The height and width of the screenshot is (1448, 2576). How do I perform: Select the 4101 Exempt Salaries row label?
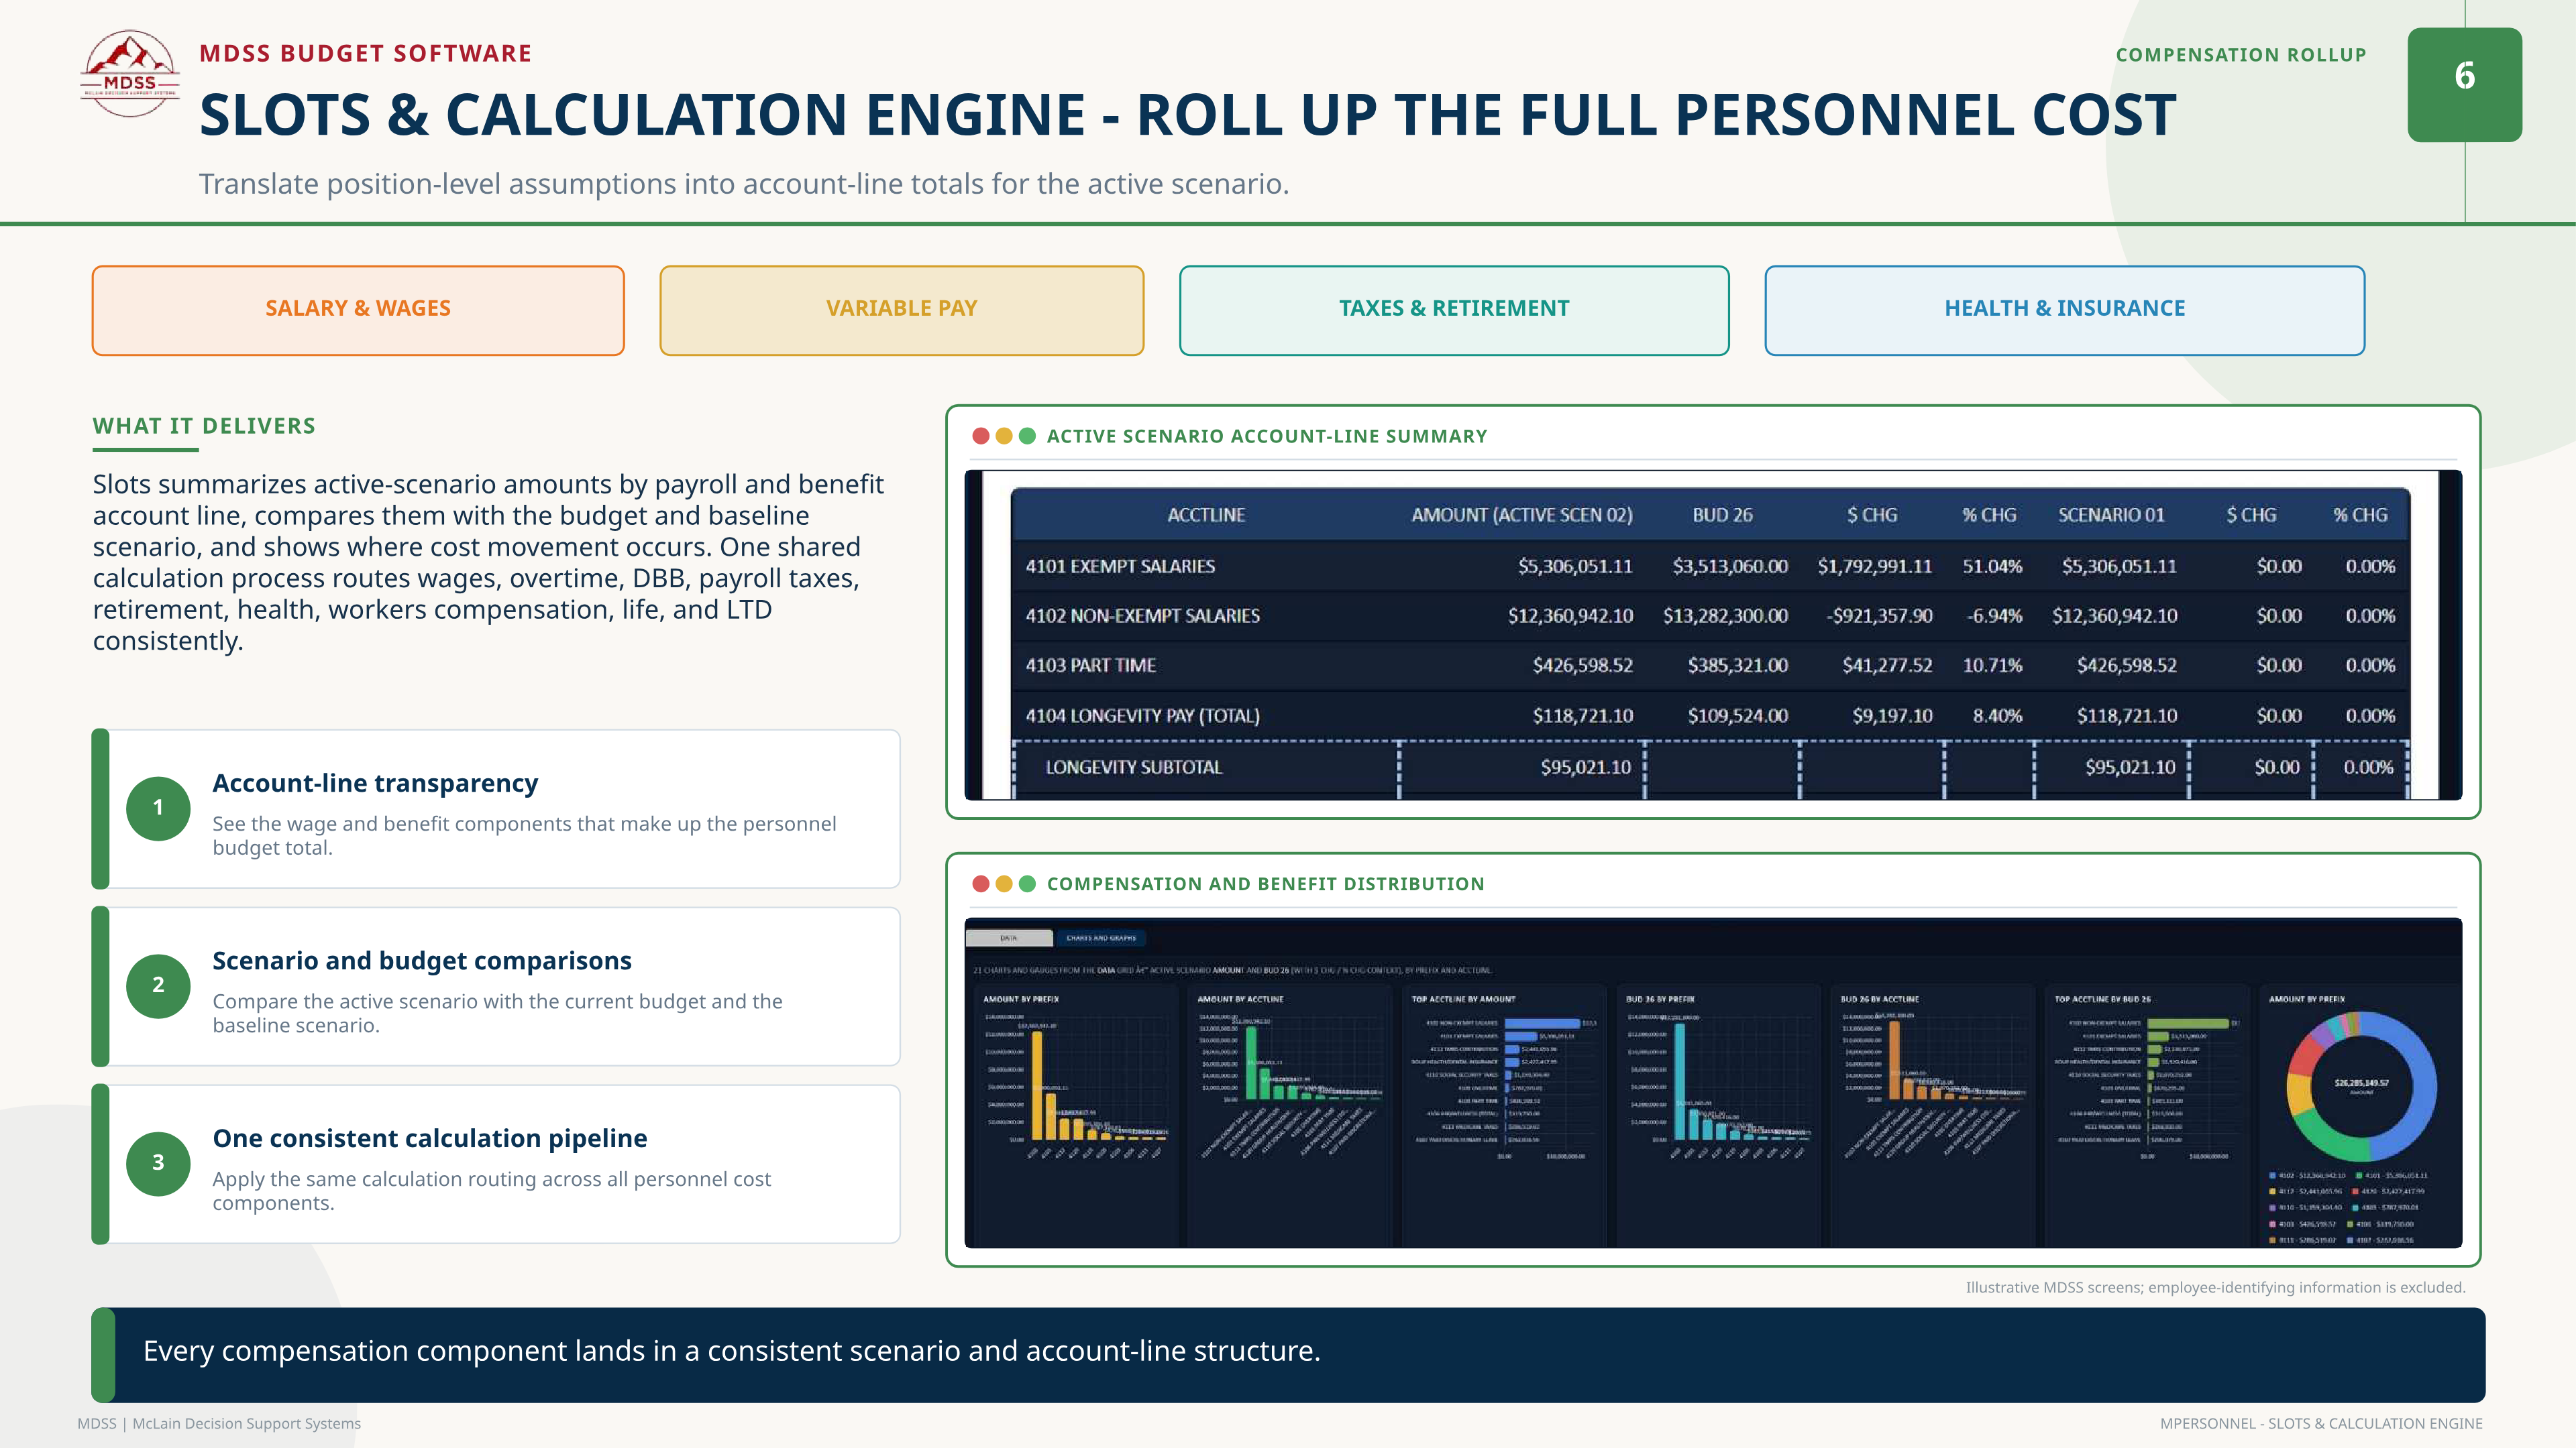pos(1120,566)
